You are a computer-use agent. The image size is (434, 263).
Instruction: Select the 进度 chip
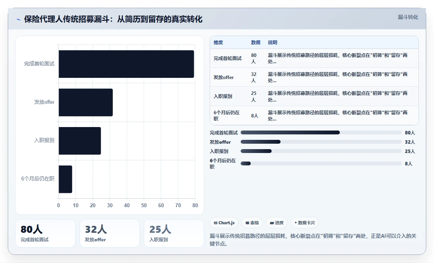(277, 223)
